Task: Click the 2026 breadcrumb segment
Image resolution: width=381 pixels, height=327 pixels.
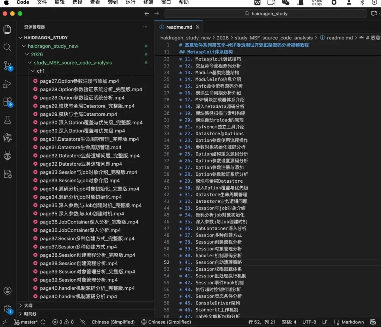Action: [x=223, y=38]
